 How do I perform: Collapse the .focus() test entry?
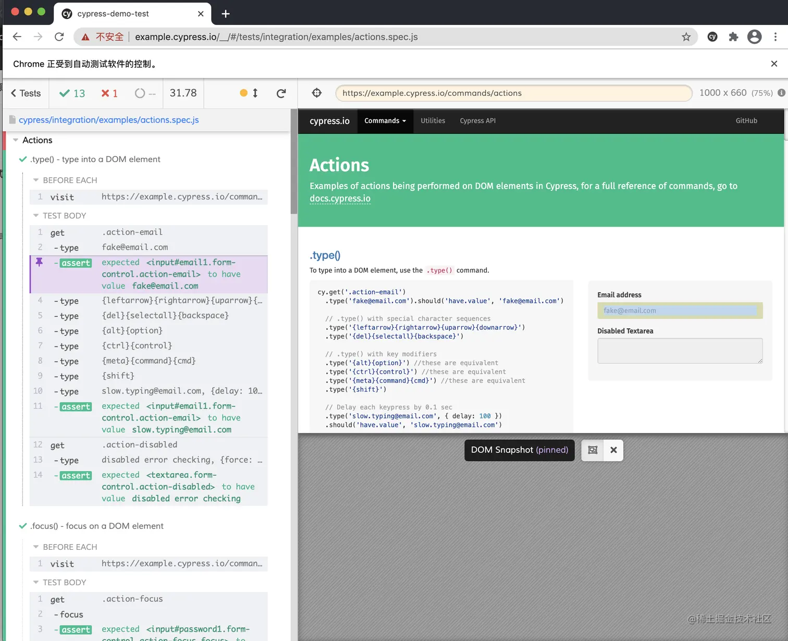(x=96, y=526)
